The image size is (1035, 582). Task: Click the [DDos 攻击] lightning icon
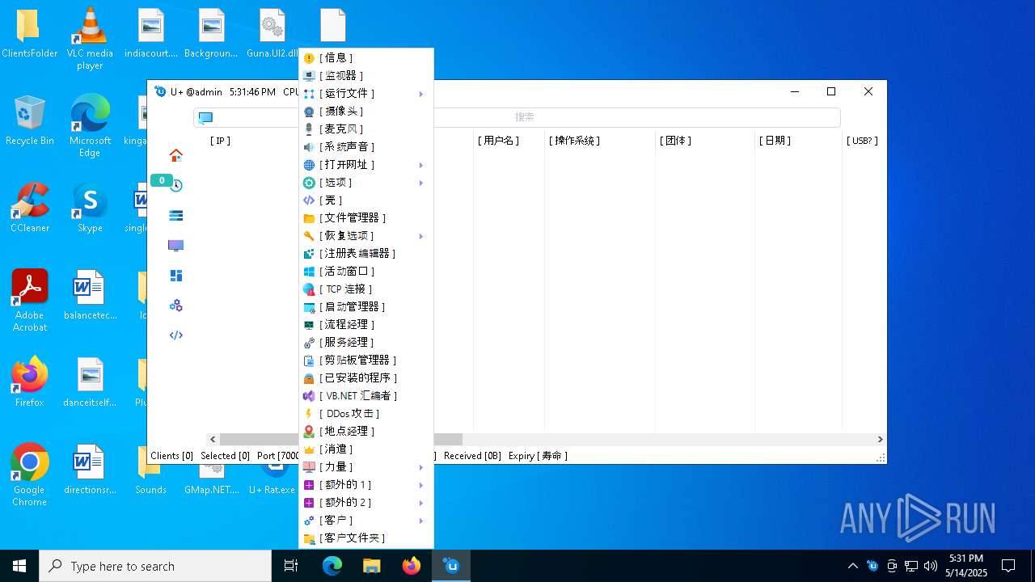pos(309,414)
